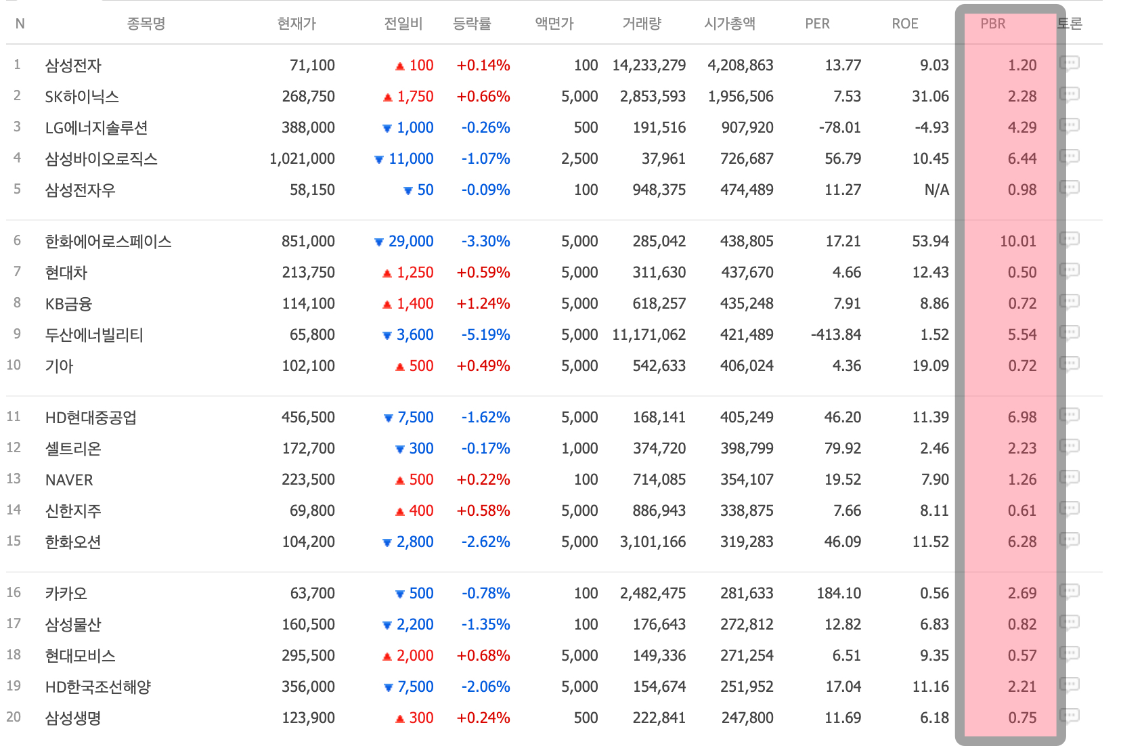Open the HD한국조선해양 stock link
This screenshot has height=746, width=1121.
coord(98,686)
